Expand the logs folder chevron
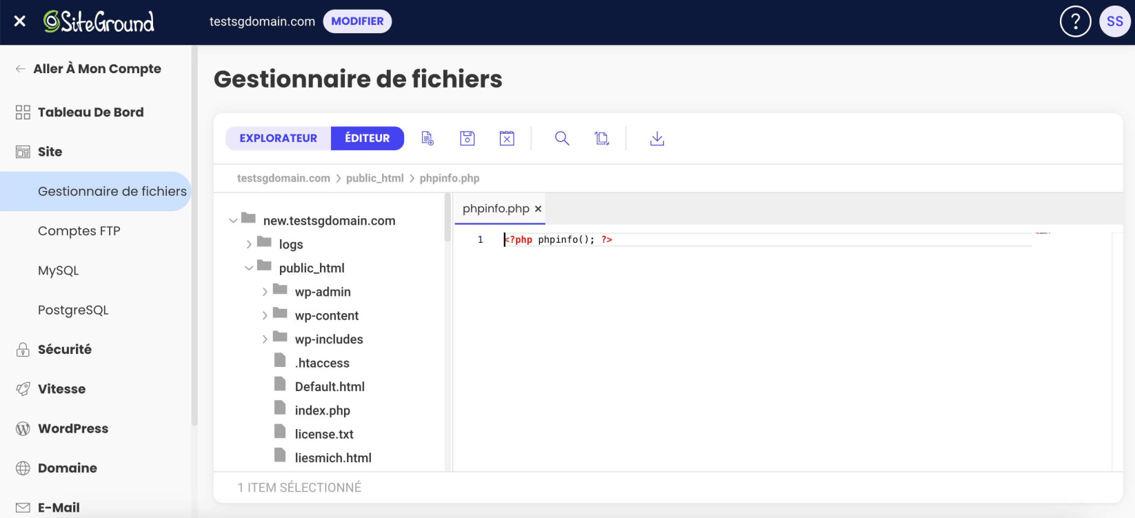 click(249, 244)
